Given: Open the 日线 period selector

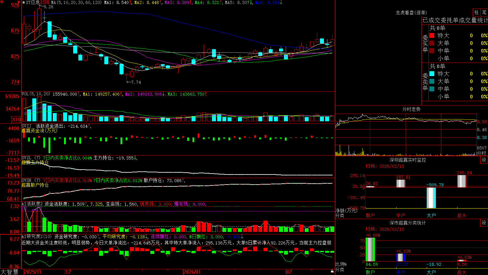Looking at the screenshot, I should tap(45, 2).
